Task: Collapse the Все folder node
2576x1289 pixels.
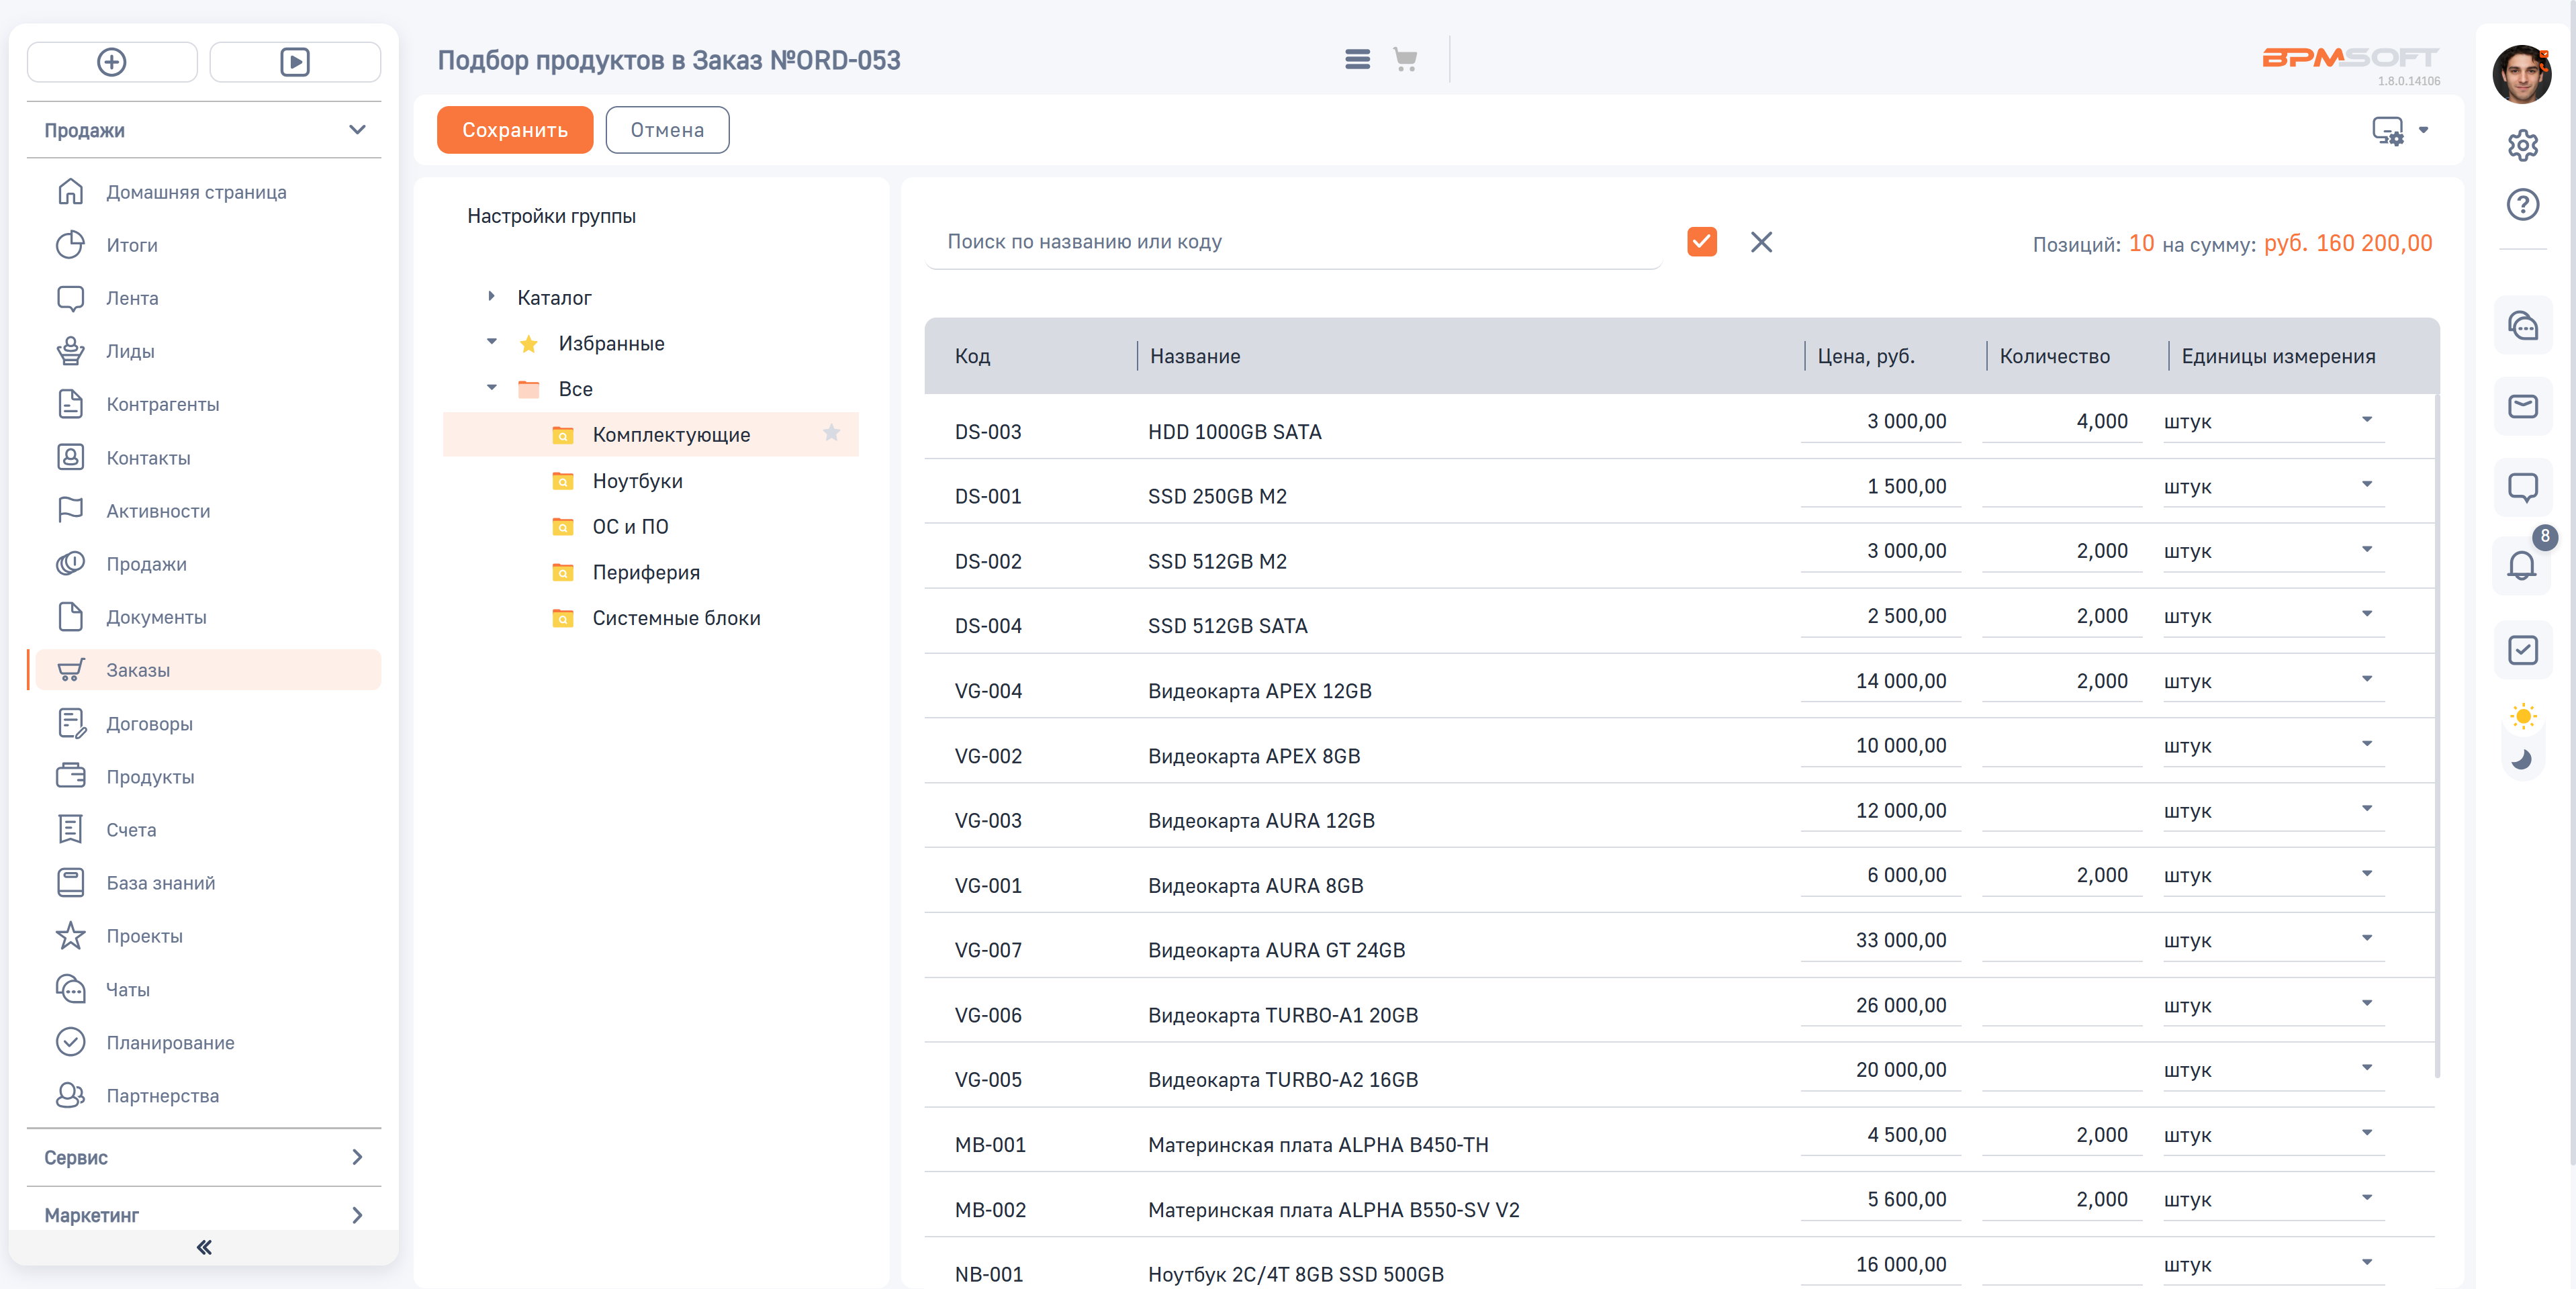Action: (x=491, y=387)
